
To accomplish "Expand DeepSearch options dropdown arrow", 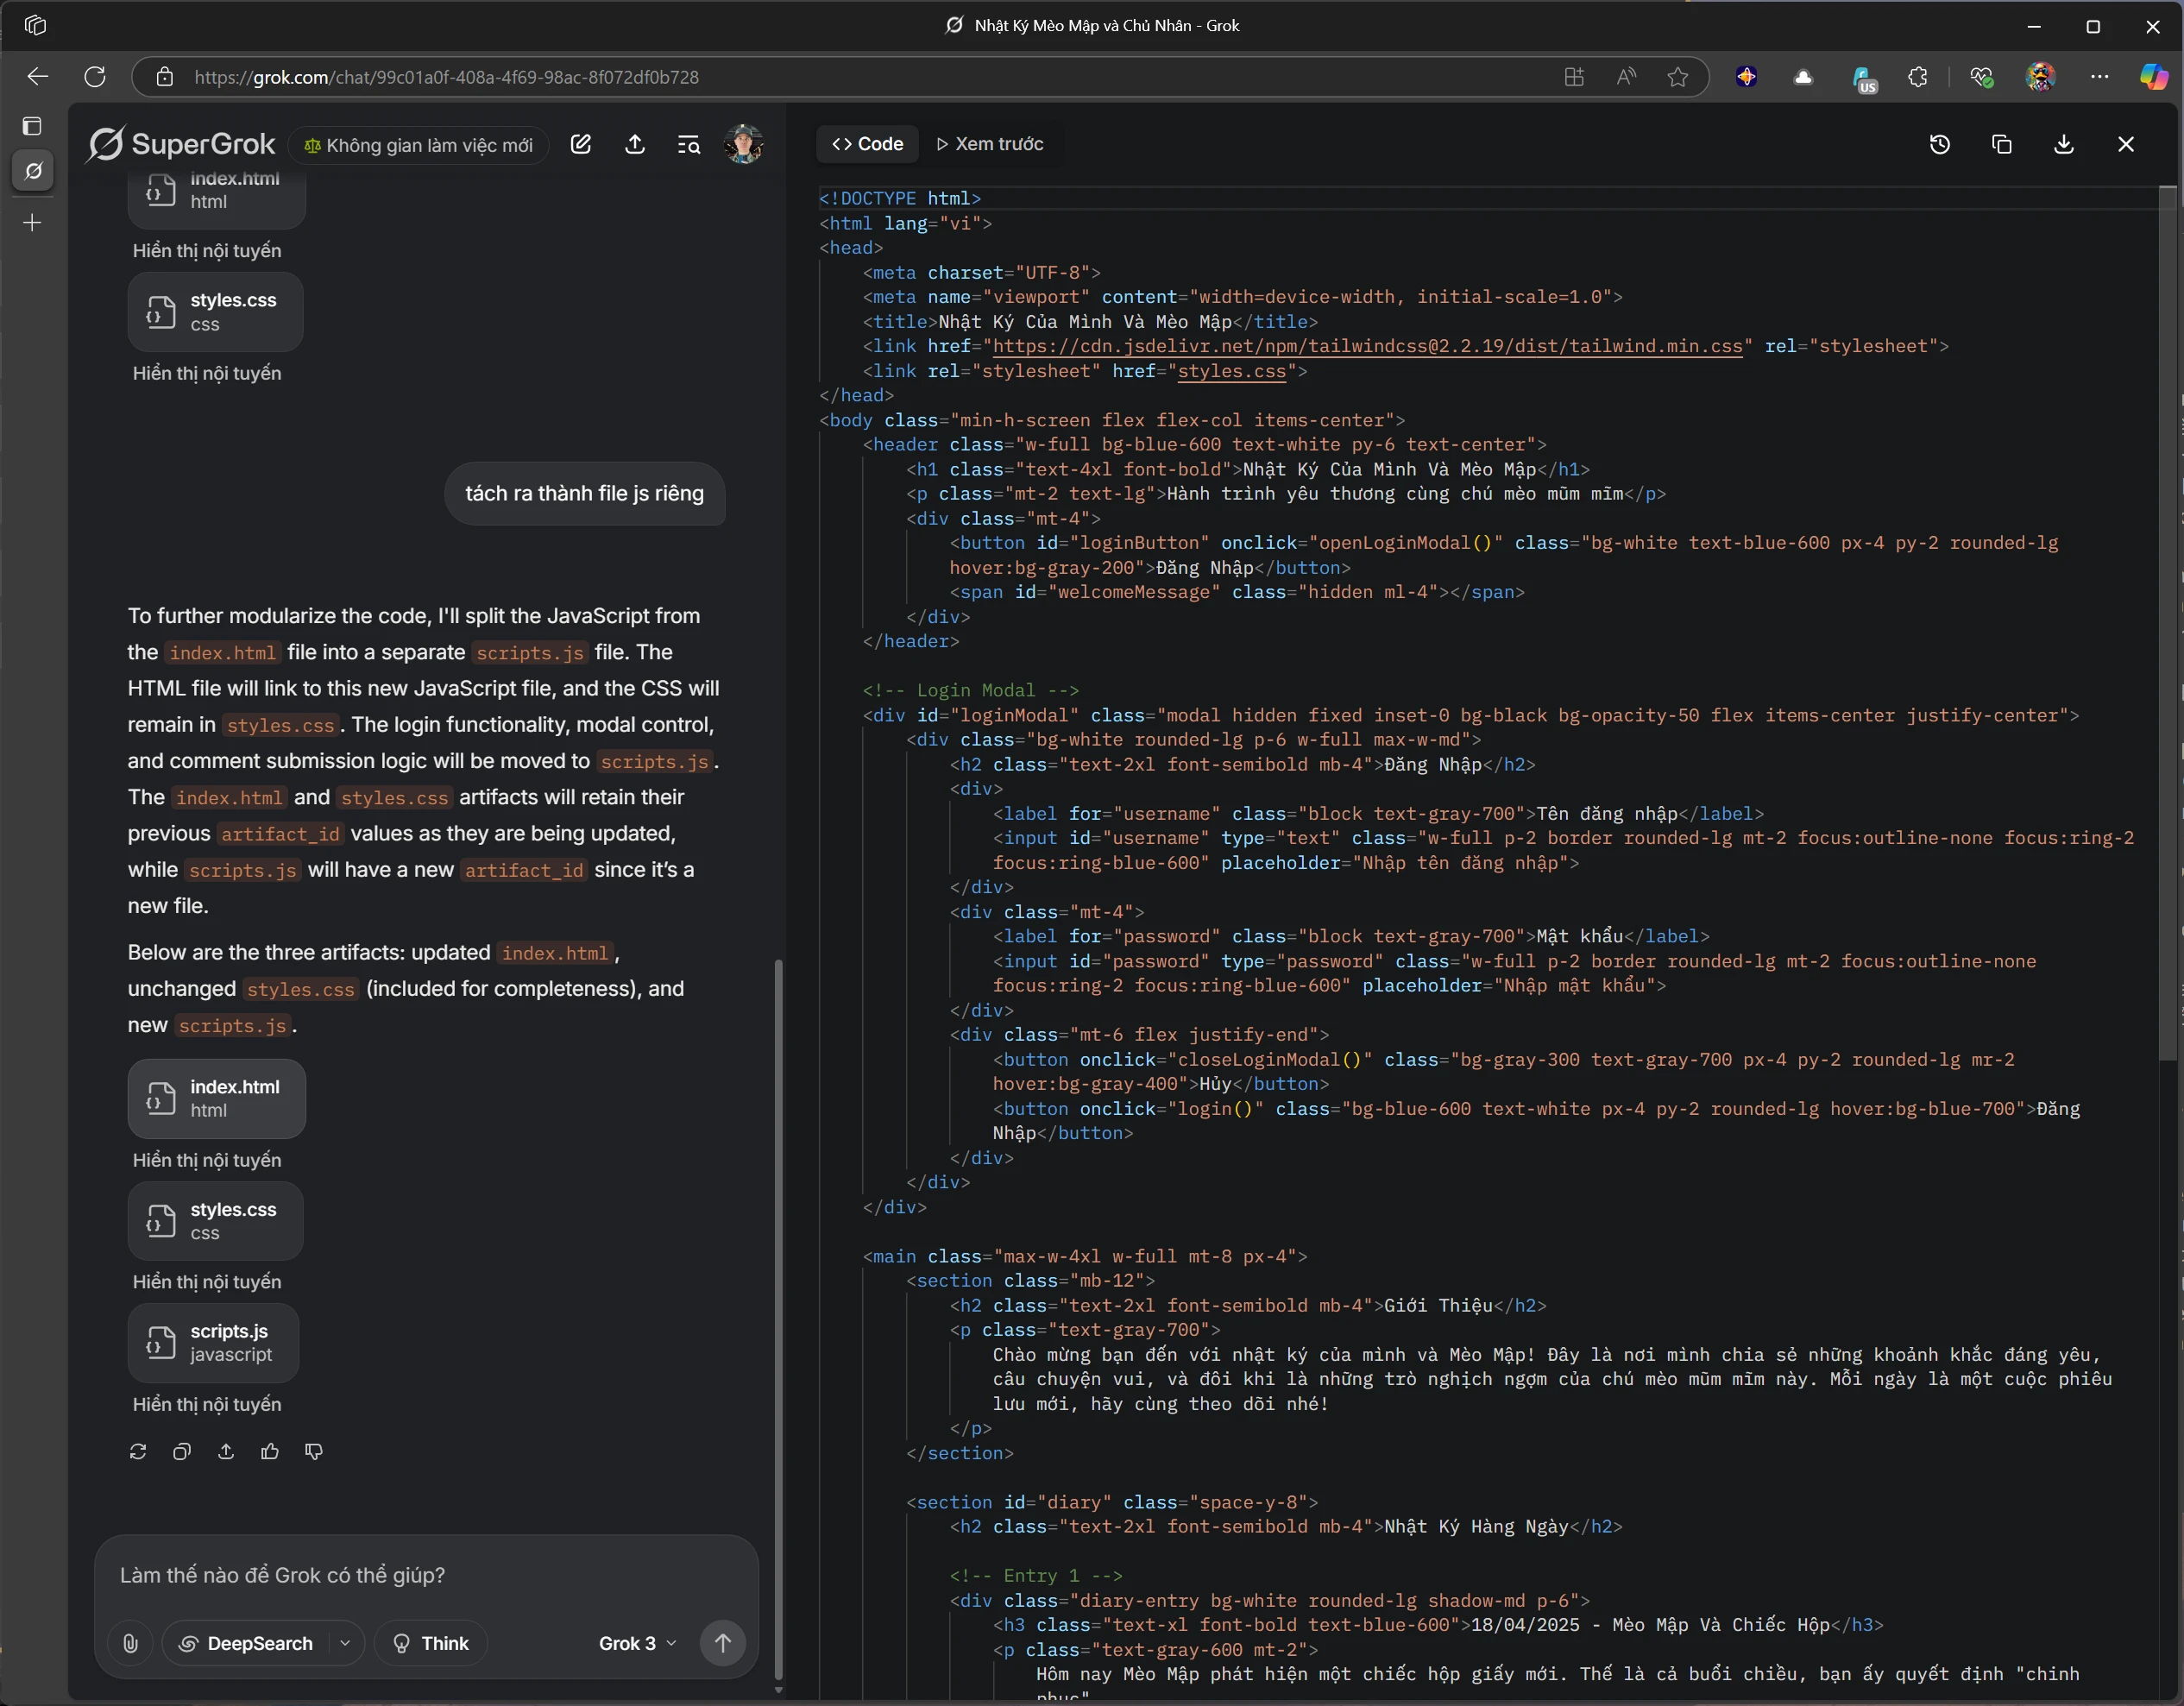I will point(345,1643).
